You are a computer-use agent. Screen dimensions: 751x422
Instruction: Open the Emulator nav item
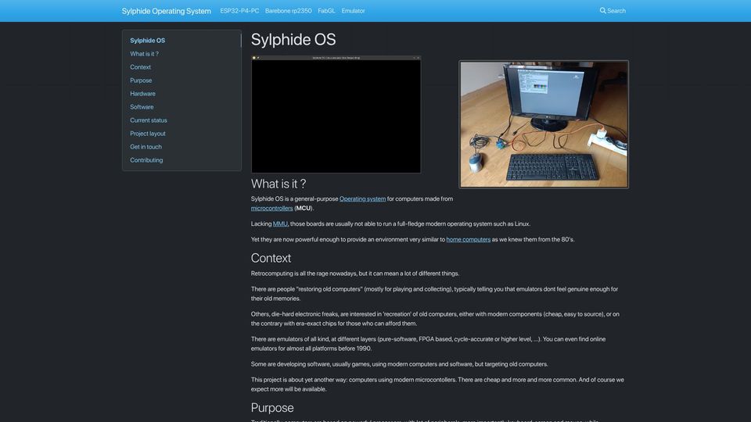coord(353,11)
